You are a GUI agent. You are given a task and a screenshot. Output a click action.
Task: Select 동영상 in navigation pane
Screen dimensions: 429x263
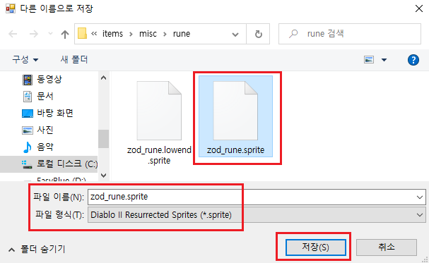pos(42,80)
